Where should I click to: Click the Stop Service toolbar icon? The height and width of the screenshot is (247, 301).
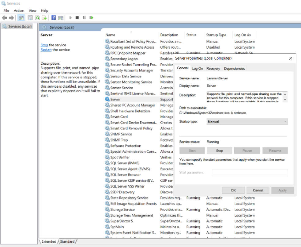77,18
